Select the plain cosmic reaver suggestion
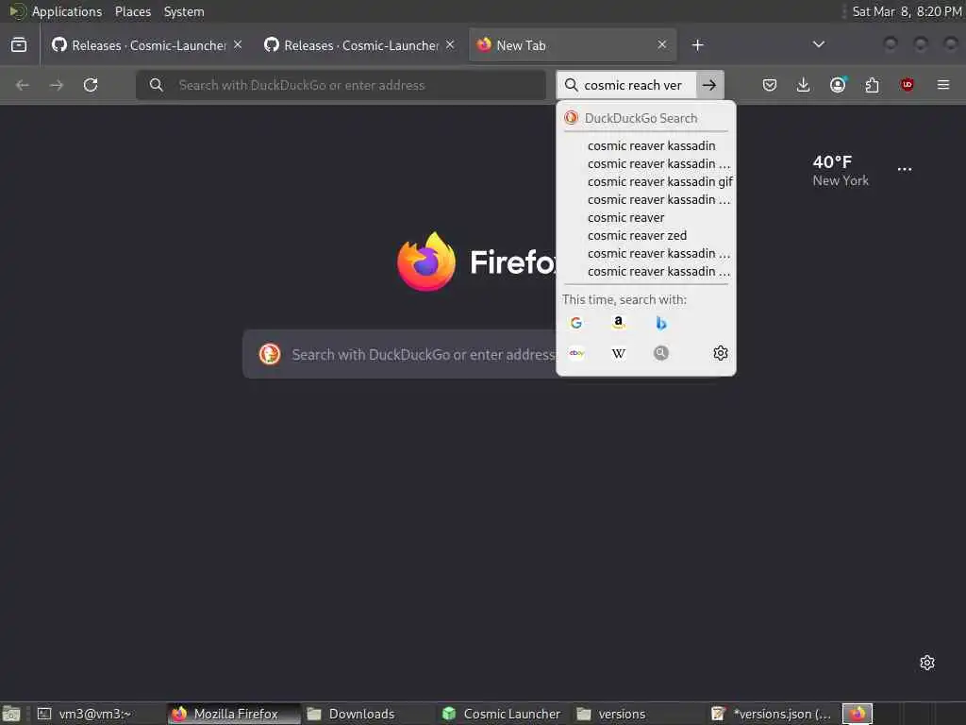This screenshot has height=725, width=966. [x=645, y=218]
